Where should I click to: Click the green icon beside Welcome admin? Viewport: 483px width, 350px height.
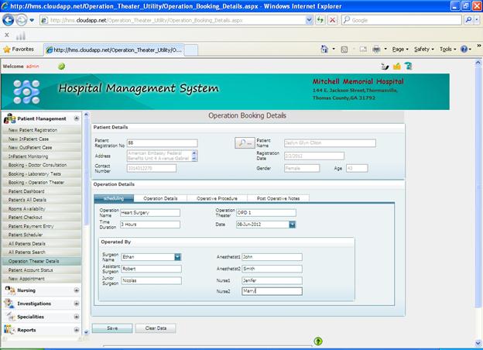point(61,67)
